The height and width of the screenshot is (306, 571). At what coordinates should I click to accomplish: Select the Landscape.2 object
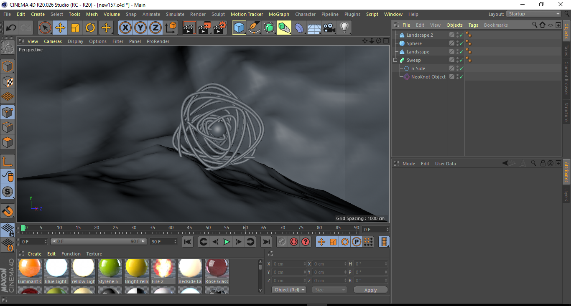420,35
